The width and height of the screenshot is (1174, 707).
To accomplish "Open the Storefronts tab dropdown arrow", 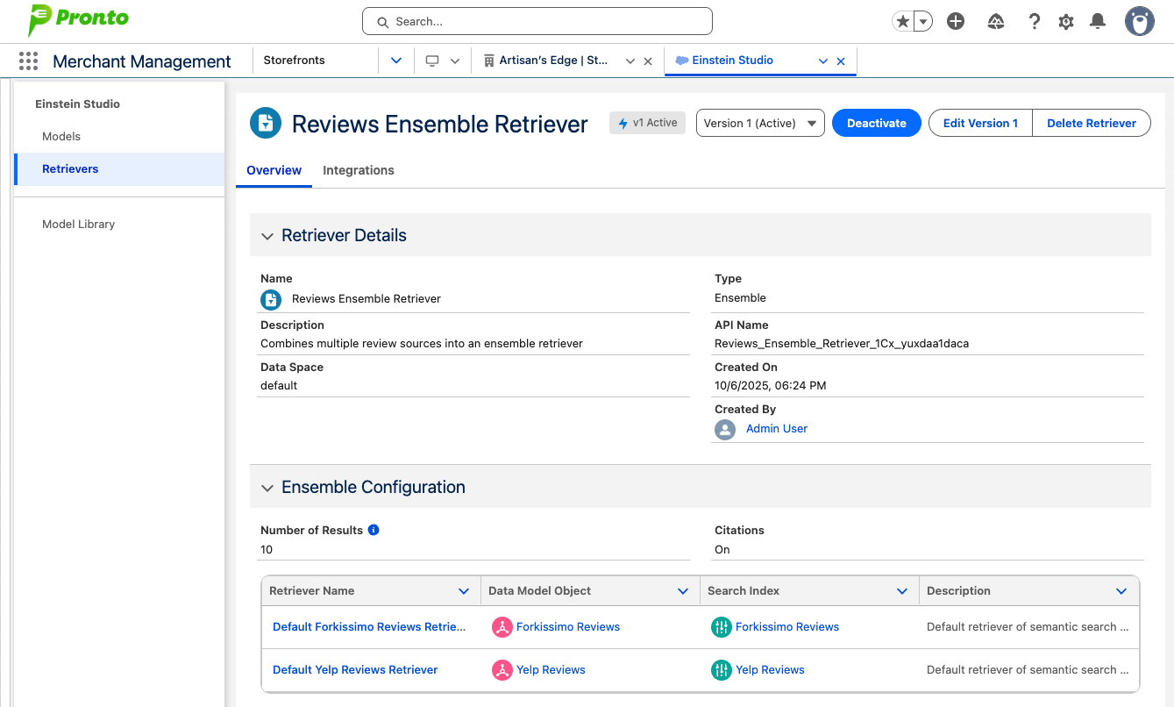I will pyautogui.click(x=395, y=60).
